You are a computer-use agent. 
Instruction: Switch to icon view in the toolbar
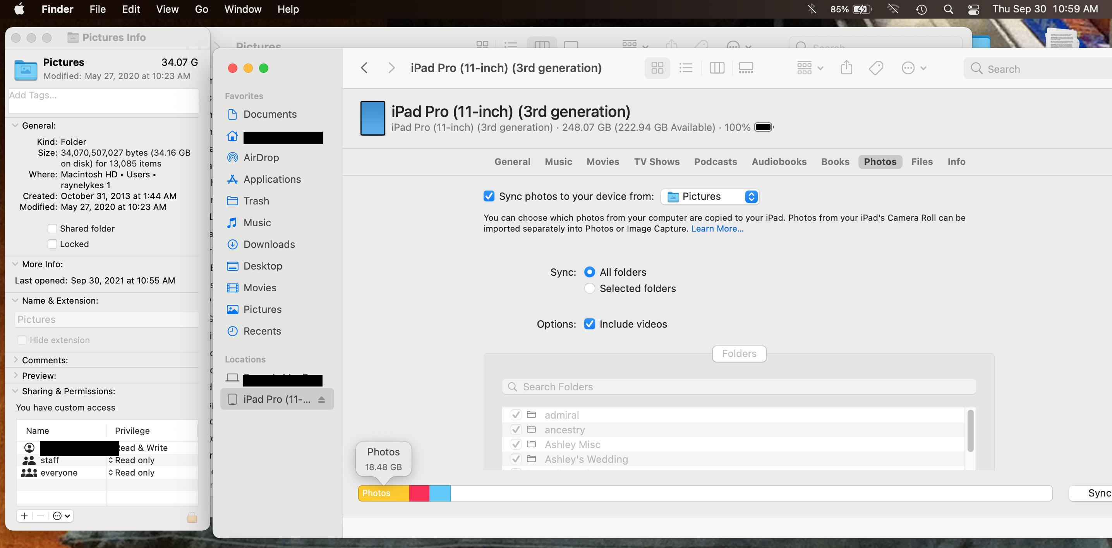point(657,68)
